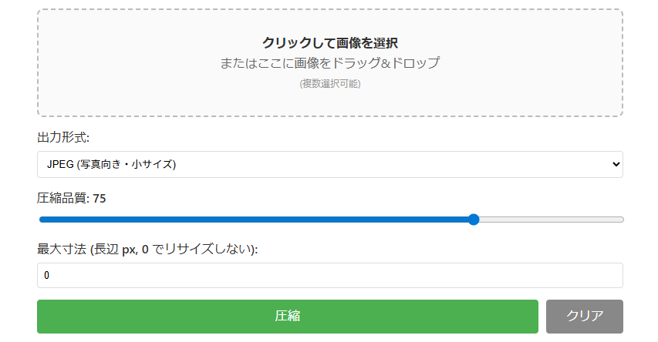Image resolution: width=658 pixels, height=342 pixels.
Task: Click the "JPEG (写真向き・小サイズ)" selected option text
Action: click(x=112, y=164)
